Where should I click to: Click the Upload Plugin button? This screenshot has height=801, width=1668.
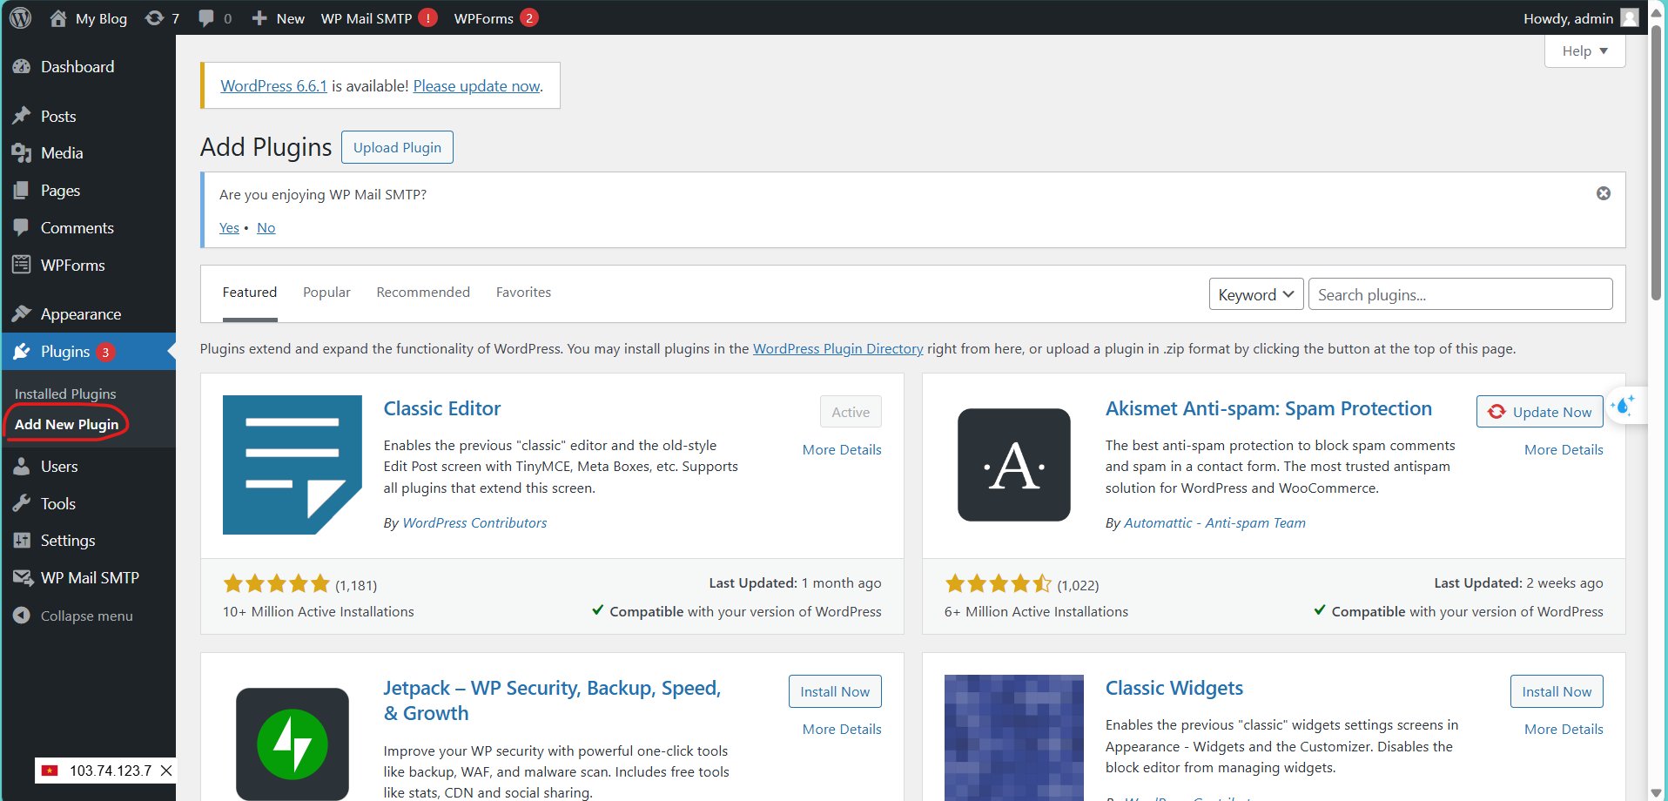[397, 147]
